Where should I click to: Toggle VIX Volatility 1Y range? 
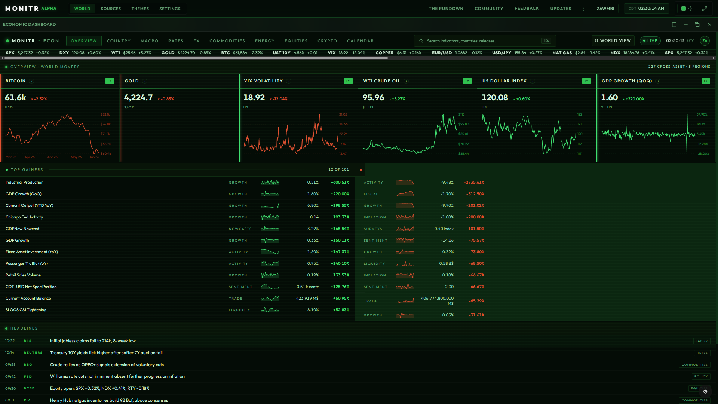coord(348,81)
